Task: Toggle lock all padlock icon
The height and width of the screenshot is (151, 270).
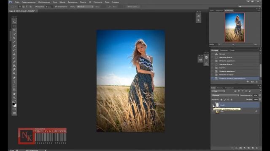Action: (232, 99)
